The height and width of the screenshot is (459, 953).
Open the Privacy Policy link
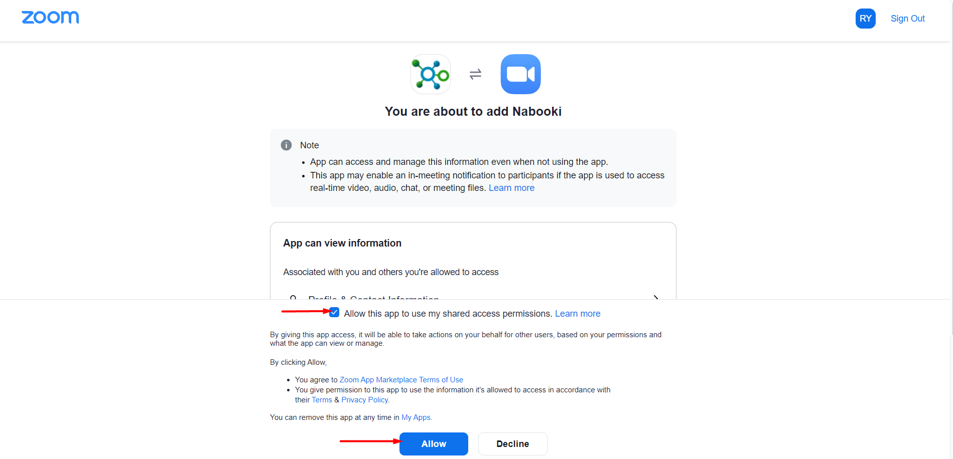click(x=365, y=400)
